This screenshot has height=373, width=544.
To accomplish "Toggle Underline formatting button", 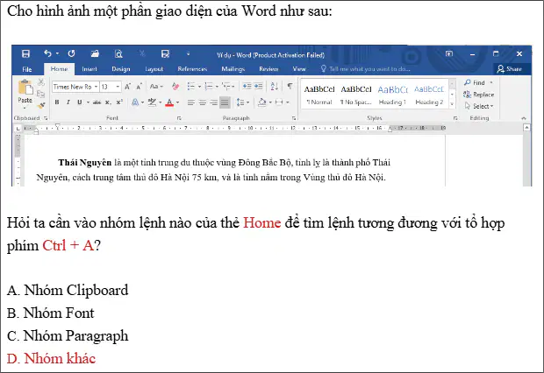I will [x=80, y=102].
